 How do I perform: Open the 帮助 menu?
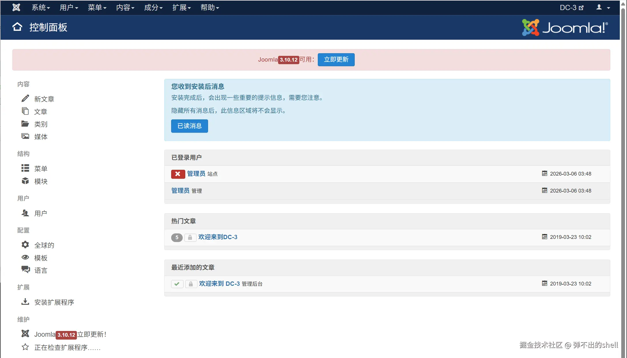(209, 7)
